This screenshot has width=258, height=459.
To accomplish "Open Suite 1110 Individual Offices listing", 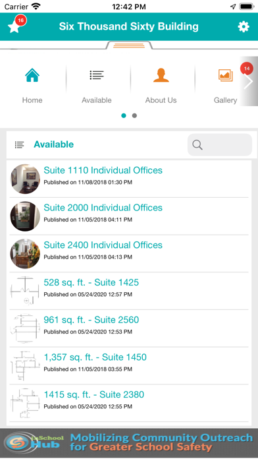I will [129, 179].
